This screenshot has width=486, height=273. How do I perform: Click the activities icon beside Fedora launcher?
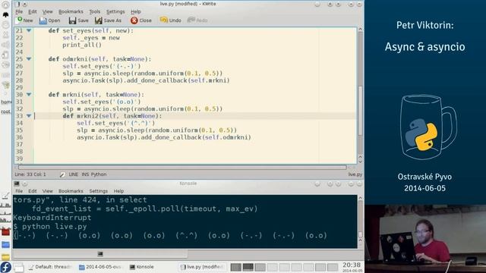pos(18,268)
